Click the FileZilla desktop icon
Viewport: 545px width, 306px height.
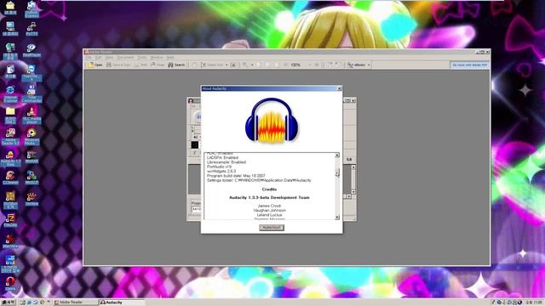10,220
